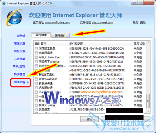Select ID {F43BD772-ABDD-43b7-A96A-3E9E61946EC0}
Screen dimensions: 156x133
point(97,53)
